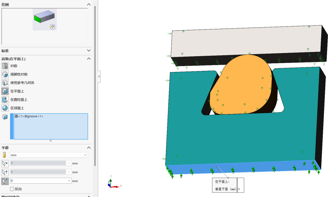328x197 pixels.
Task: Choose the 周期性对称 cyclic symmetry icon
Action: tap(5, 74)
